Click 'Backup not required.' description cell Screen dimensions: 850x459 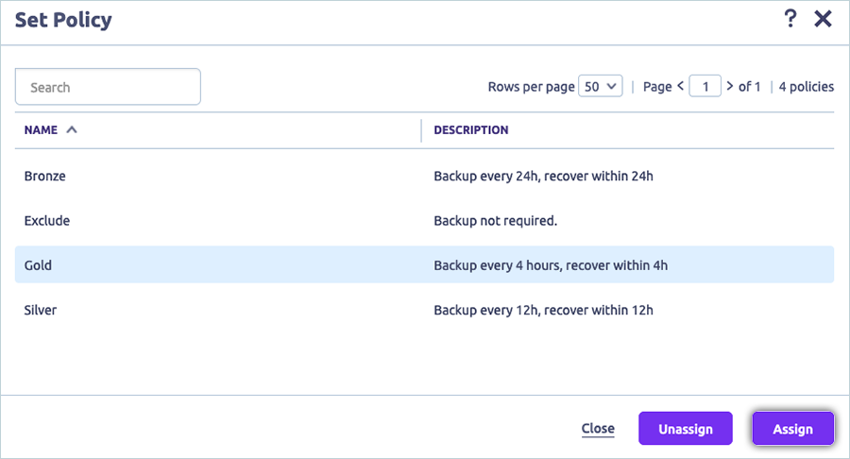click(496, 220)
